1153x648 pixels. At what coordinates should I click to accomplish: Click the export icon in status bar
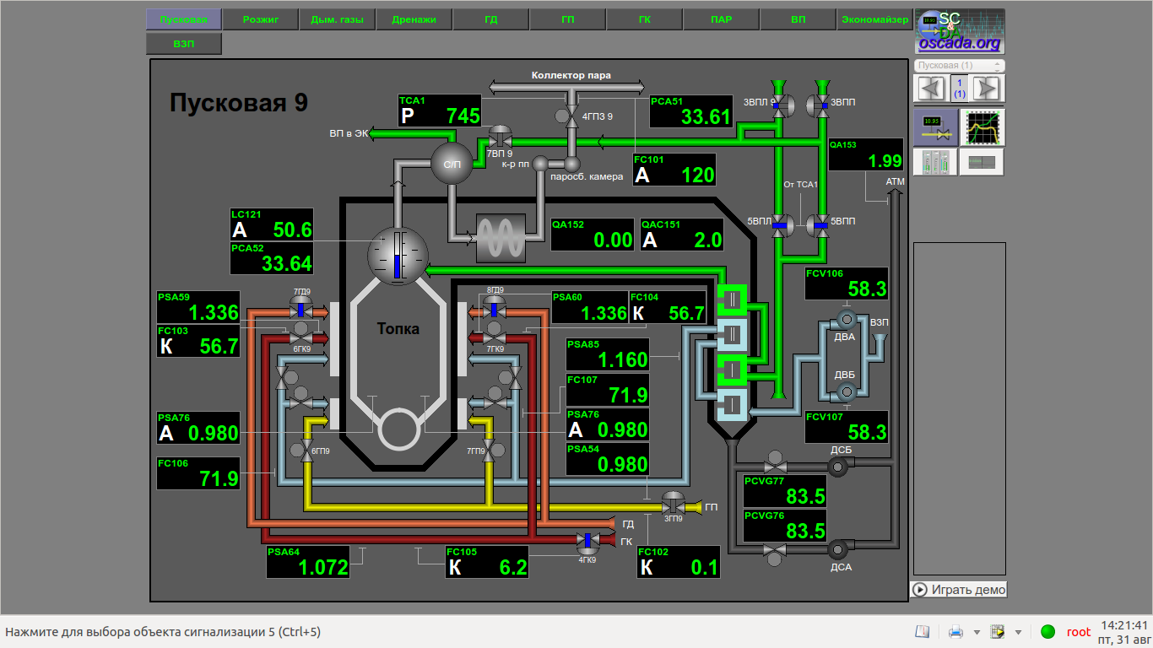pos(998,632)
